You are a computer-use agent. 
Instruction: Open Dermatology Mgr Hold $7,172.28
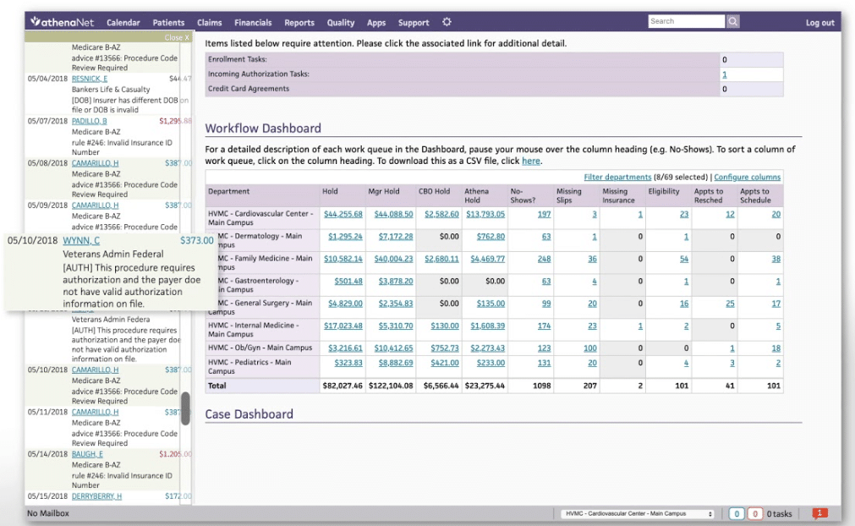[395, 237]
